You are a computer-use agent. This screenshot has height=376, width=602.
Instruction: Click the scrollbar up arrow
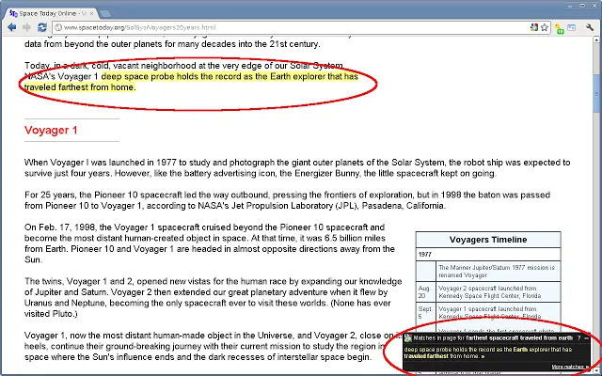coord(596,39)
